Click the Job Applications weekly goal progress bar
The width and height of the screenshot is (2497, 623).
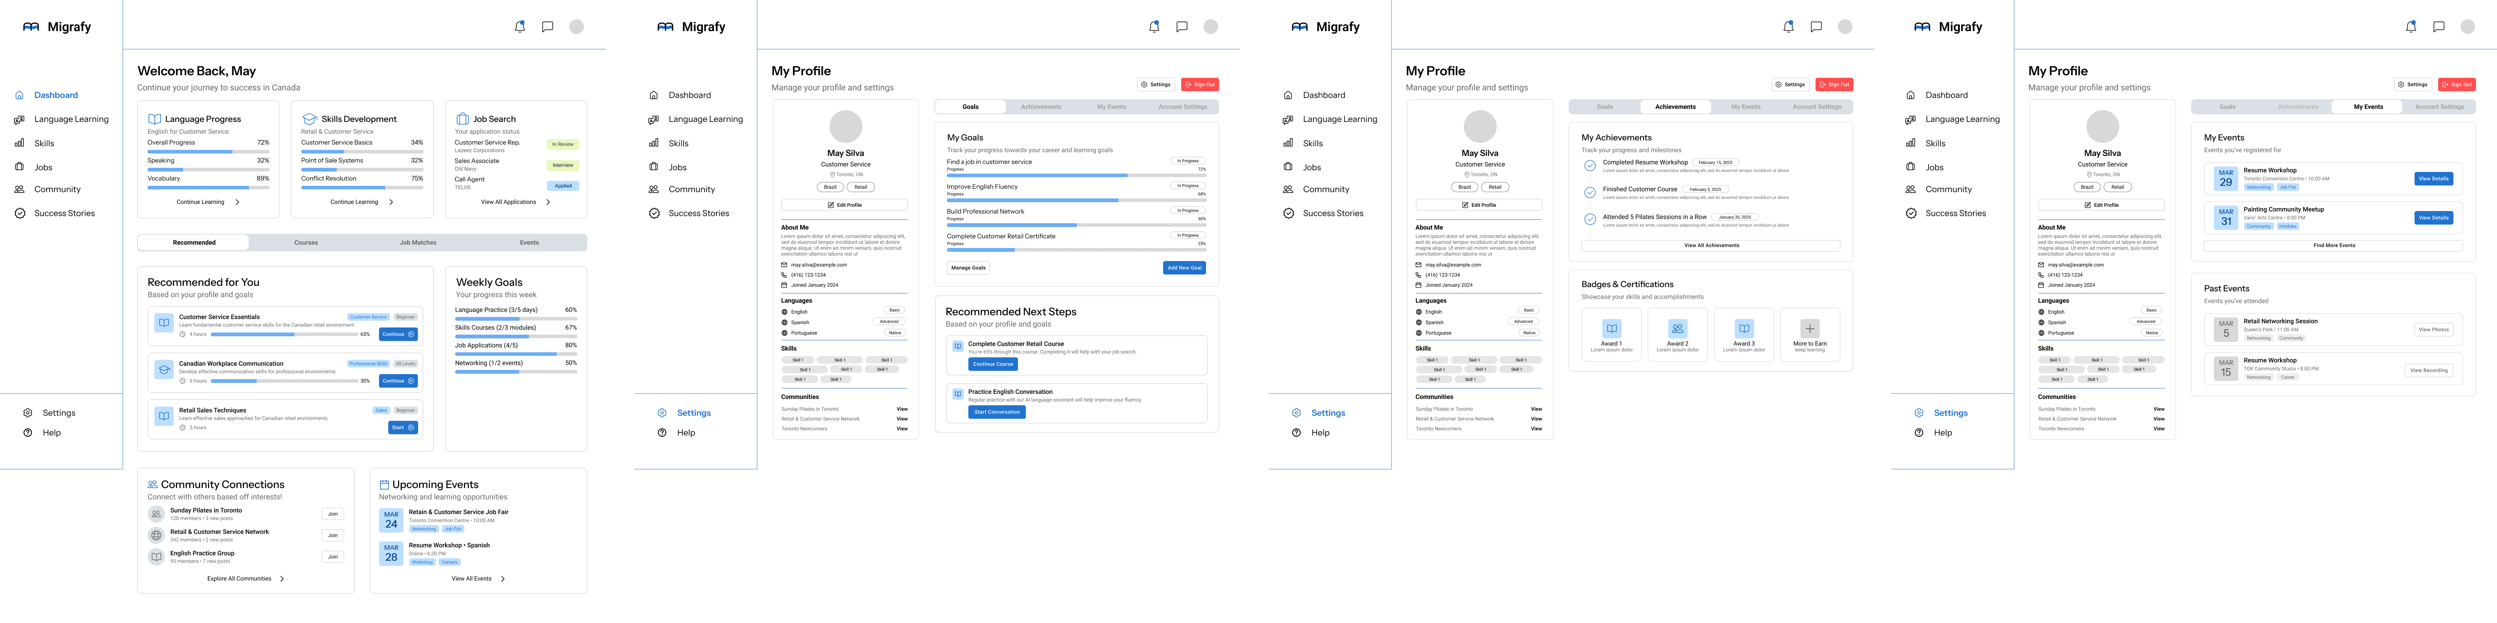[516, 355]
